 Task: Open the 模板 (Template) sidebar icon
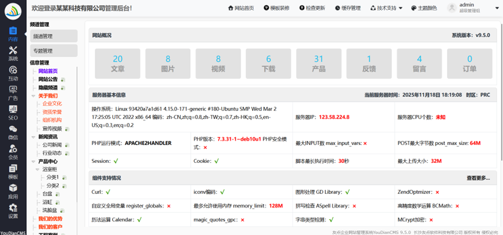[13, 172]
